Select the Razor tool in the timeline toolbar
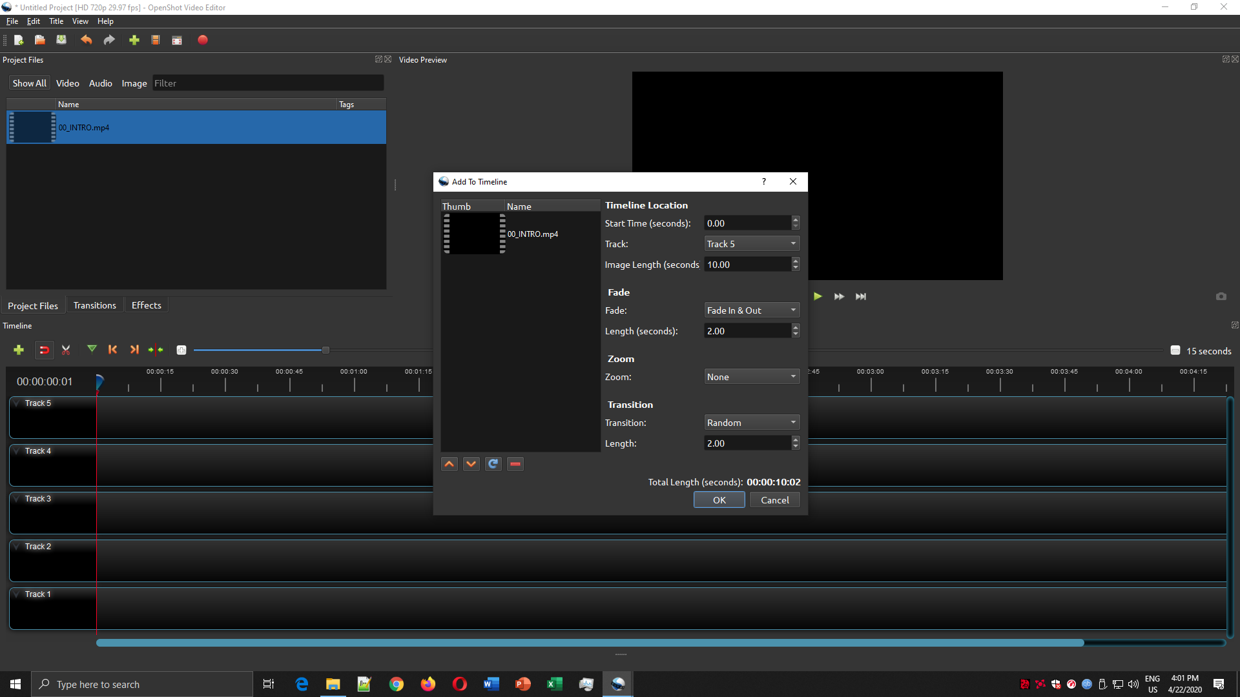This screenshot has width=1240, height=697. tap(65, 350)
